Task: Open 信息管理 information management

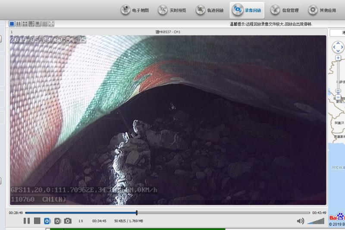Action: click(284, 10)
